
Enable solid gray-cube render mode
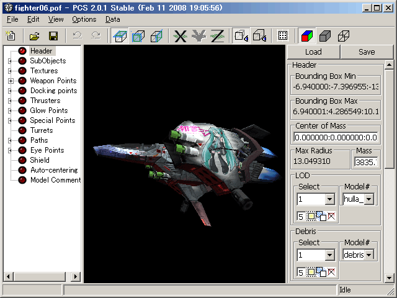(325, 36)
